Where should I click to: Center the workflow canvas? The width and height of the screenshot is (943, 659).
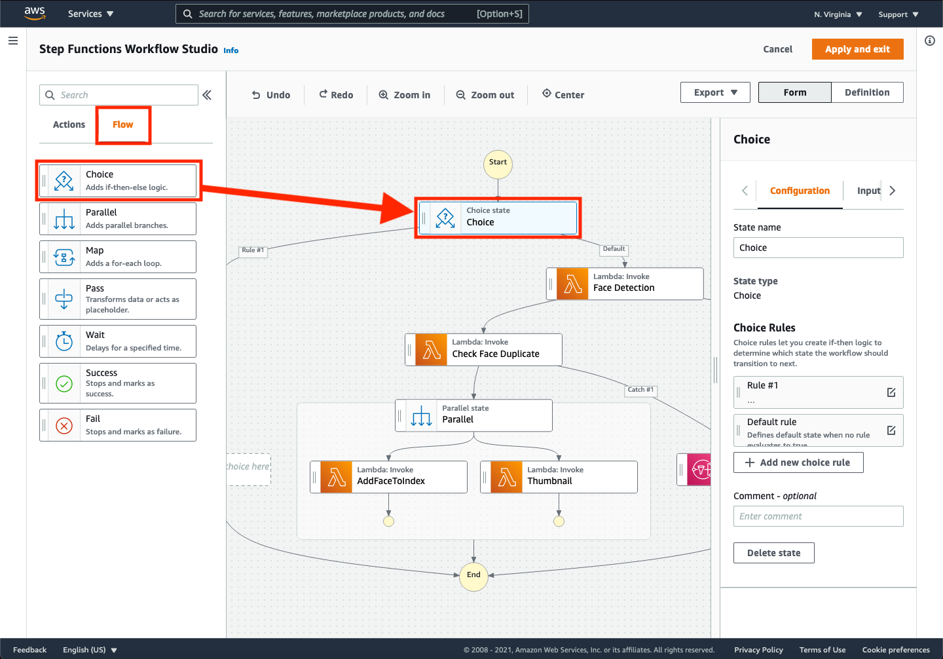[x=563, y=95]
